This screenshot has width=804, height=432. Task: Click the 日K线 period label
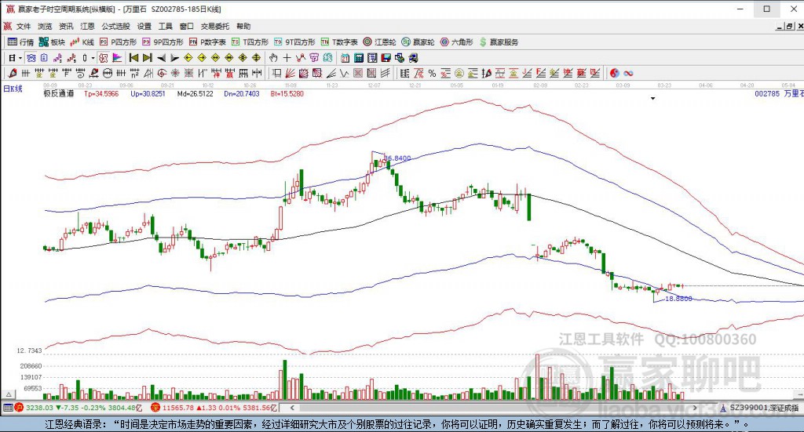point(13,89)
